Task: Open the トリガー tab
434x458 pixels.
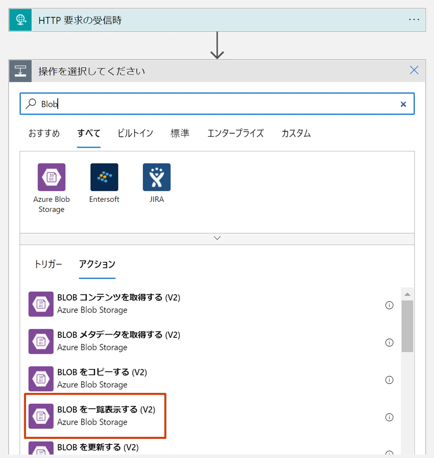Action: (48, 264)
